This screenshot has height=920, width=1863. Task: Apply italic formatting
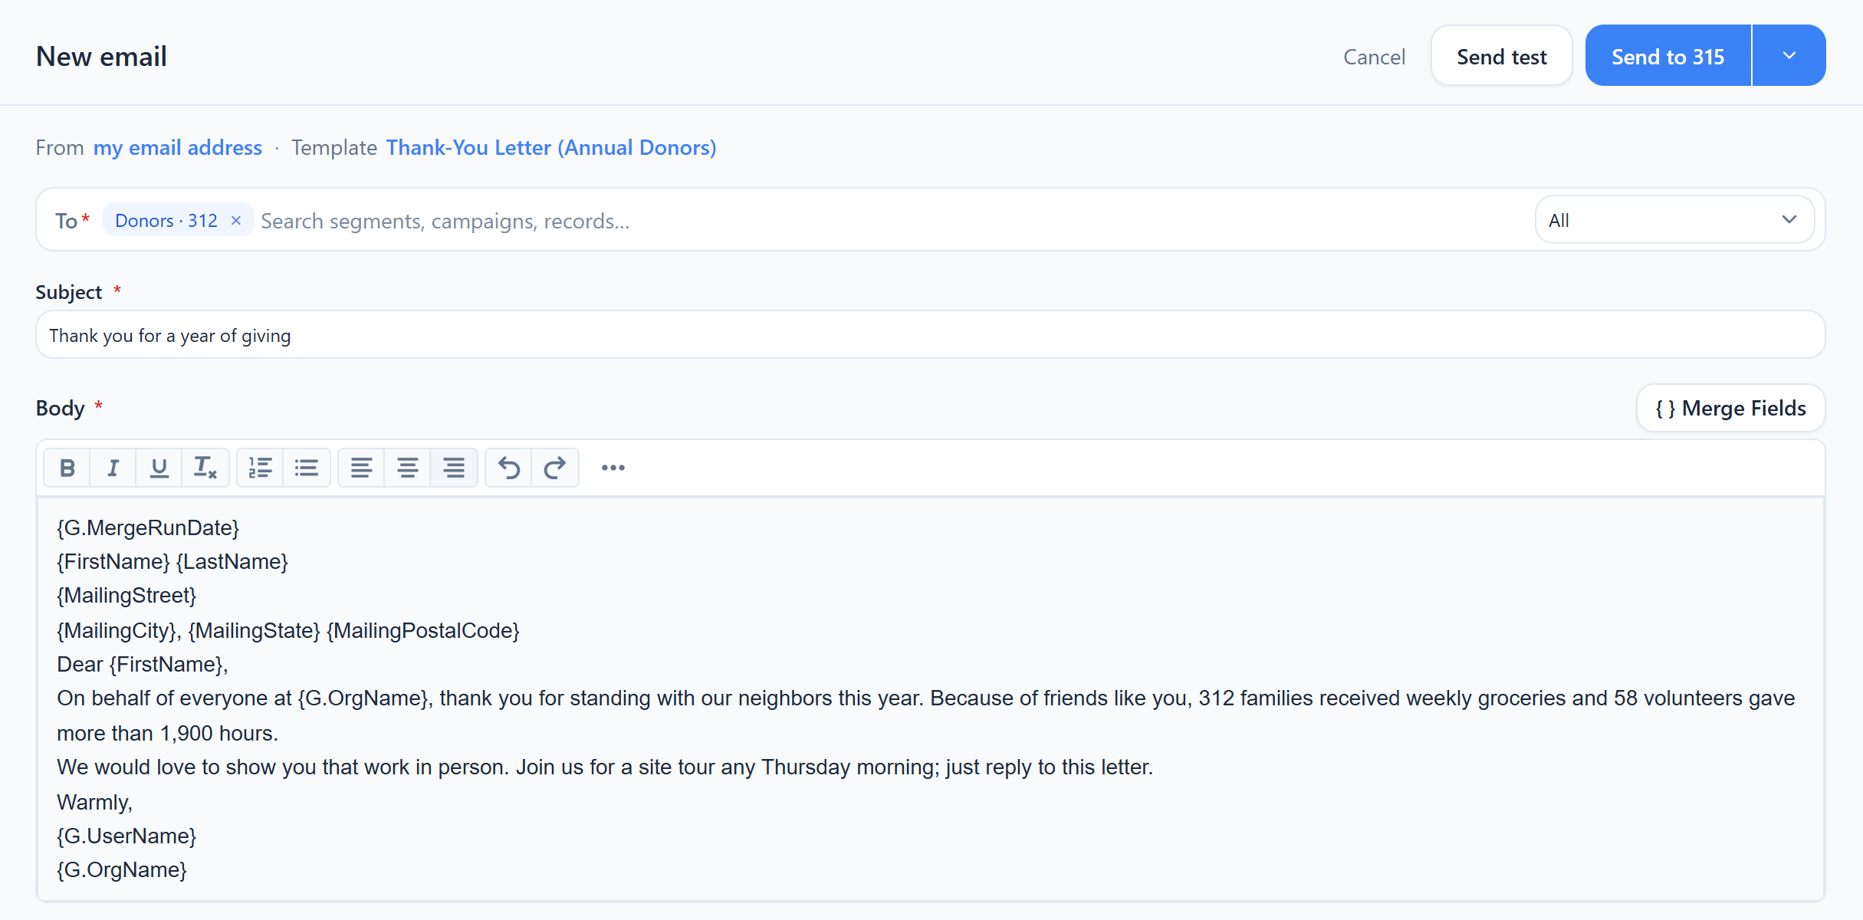pyautogui.click(x=113, y=468)
